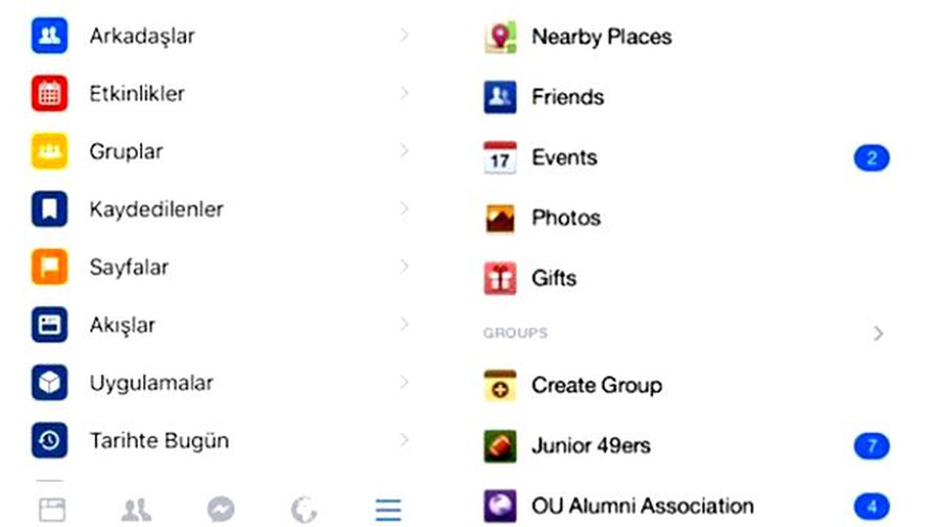
Task: Switch to the hamburger menu tab
Action: tap(388, 510)
